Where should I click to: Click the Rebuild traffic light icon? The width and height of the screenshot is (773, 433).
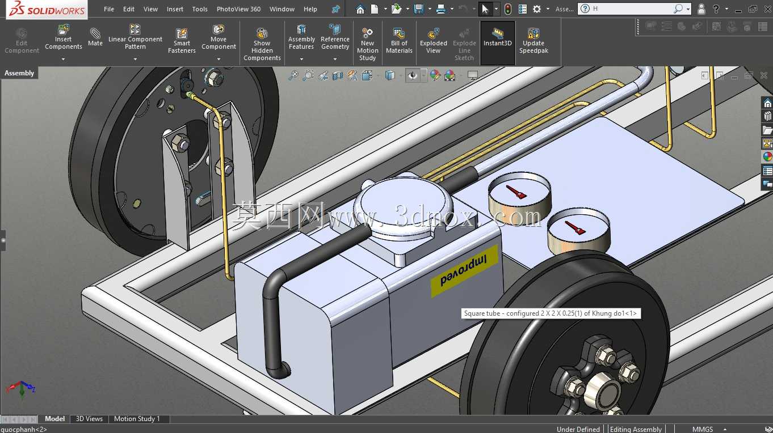[x=507, y=9]
